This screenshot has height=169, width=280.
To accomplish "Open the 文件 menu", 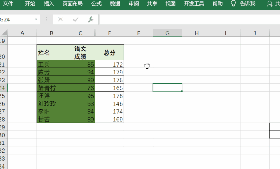I will [8, 4].
